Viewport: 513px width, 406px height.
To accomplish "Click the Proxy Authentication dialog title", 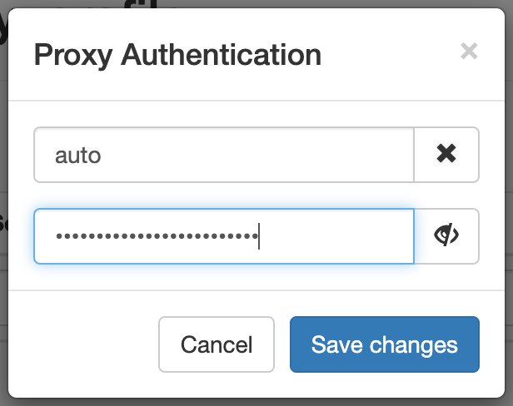I will pyautogui.click(x=177, y=55).
